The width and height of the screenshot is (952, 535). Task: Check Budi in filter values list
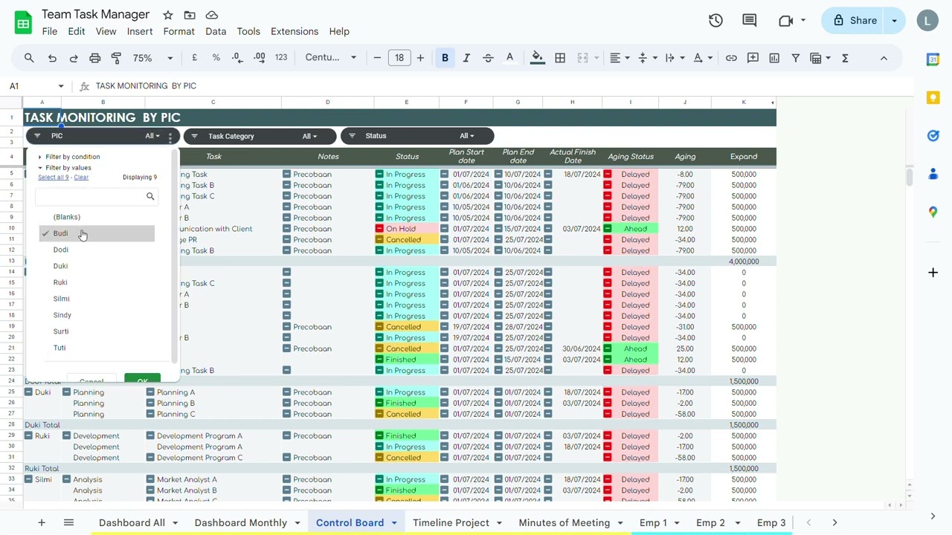coord(97,233)
